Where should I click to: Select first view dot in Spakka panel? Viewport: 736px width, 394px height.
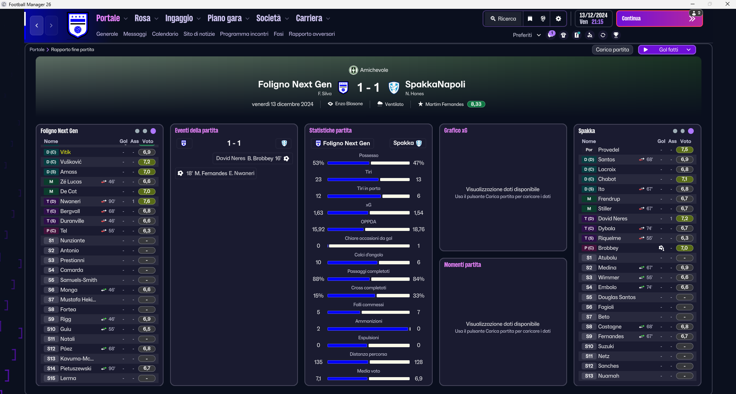(x=675, y=131)
